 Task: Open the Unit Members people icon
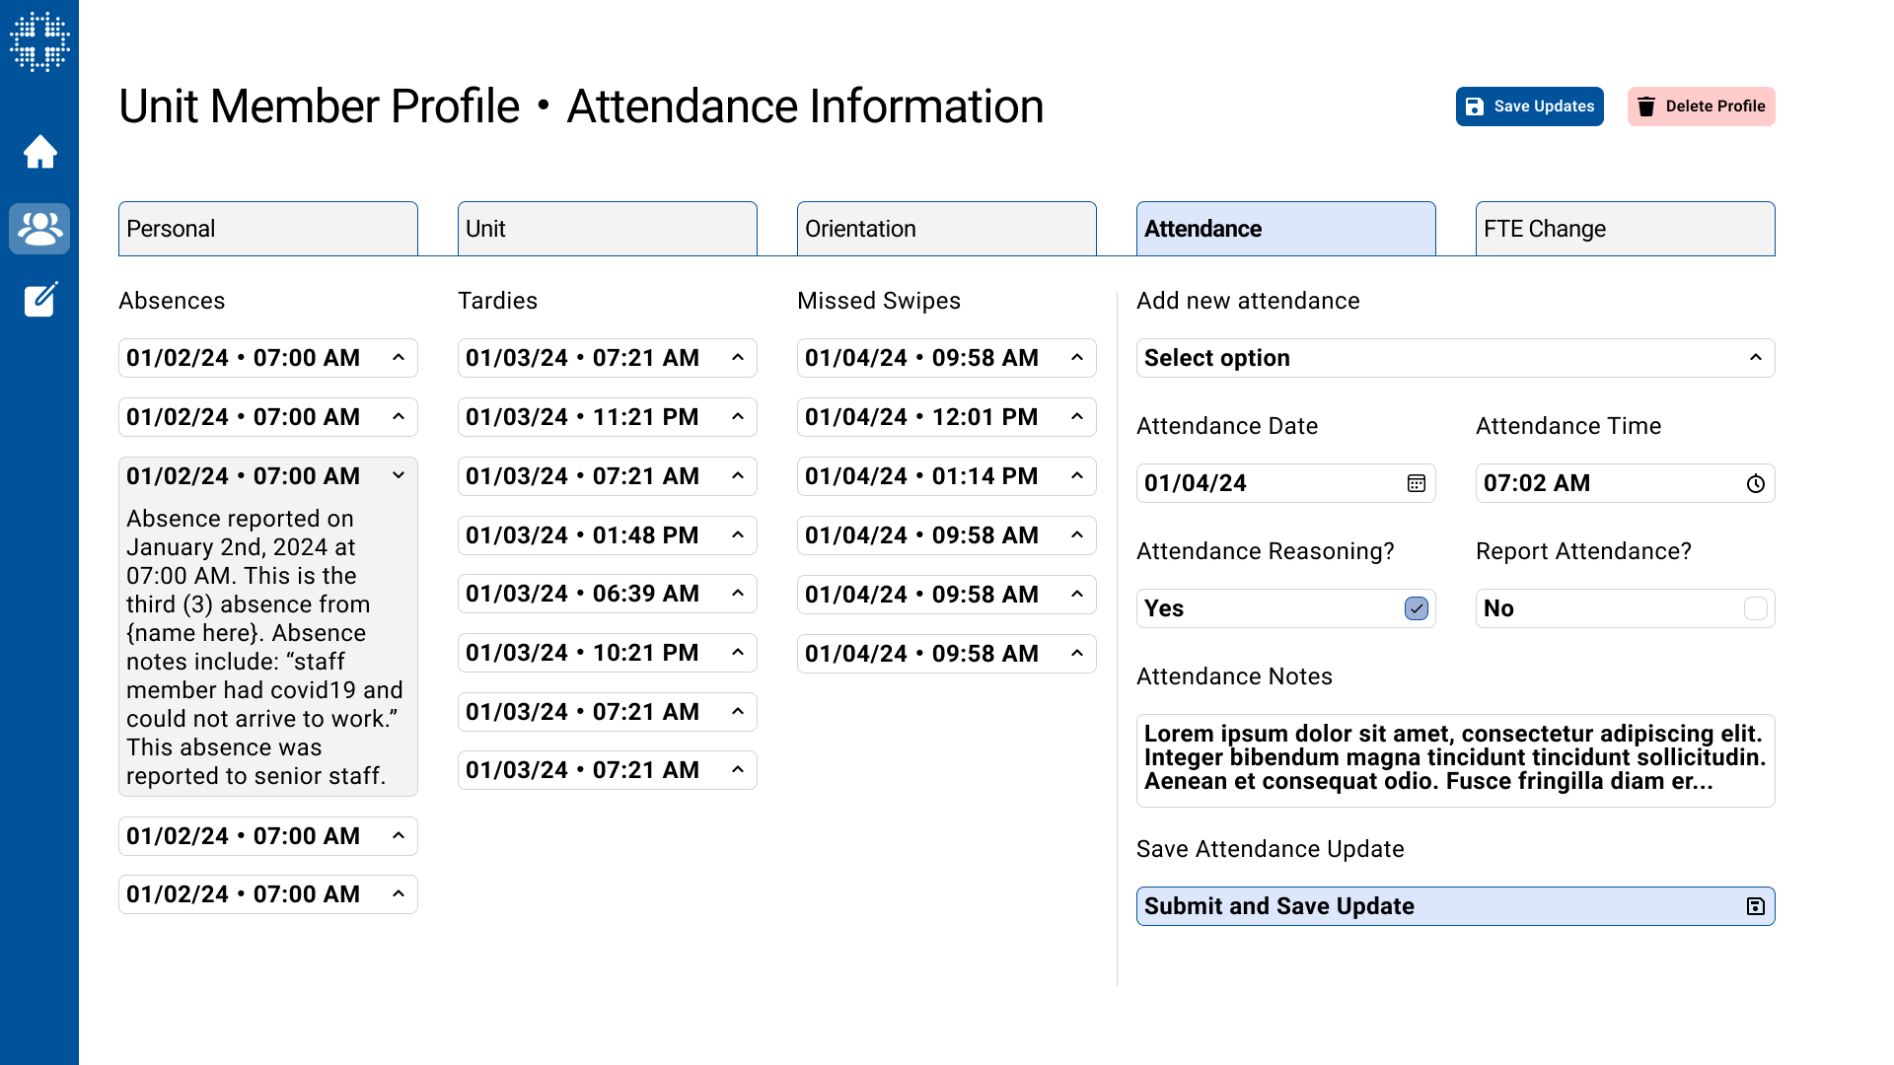point(39,229)
